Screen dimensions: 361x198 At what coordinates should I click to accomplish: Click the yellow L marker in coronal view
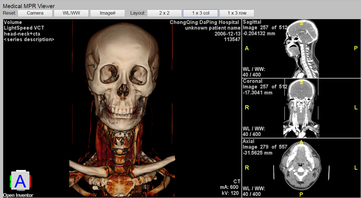point(356,108)
